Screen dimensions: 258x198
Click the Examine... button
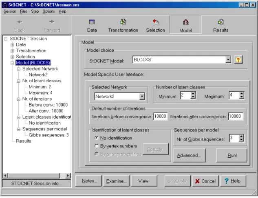[x=116, y=181]
